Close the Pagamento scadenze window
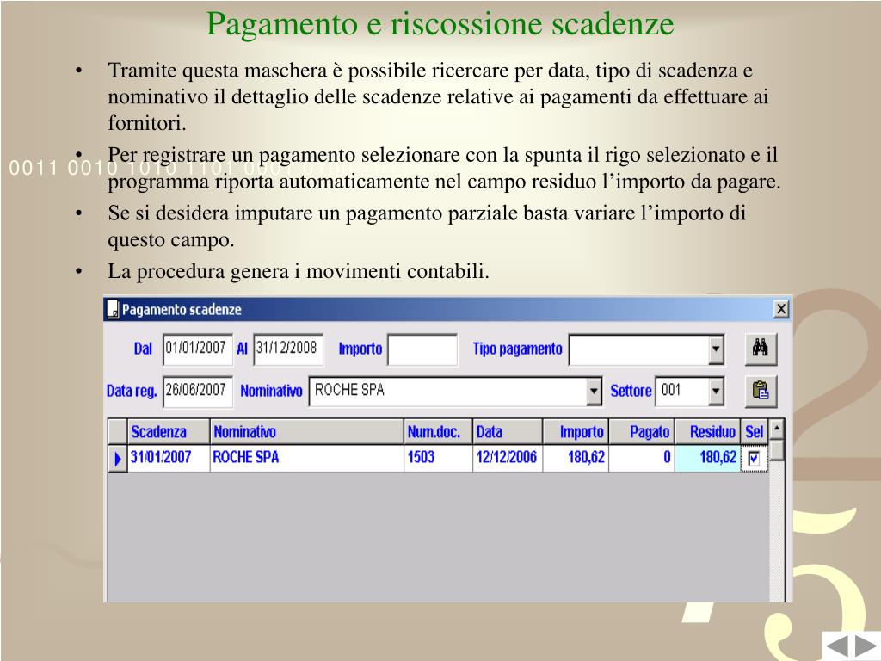 [x=781, y=309]
